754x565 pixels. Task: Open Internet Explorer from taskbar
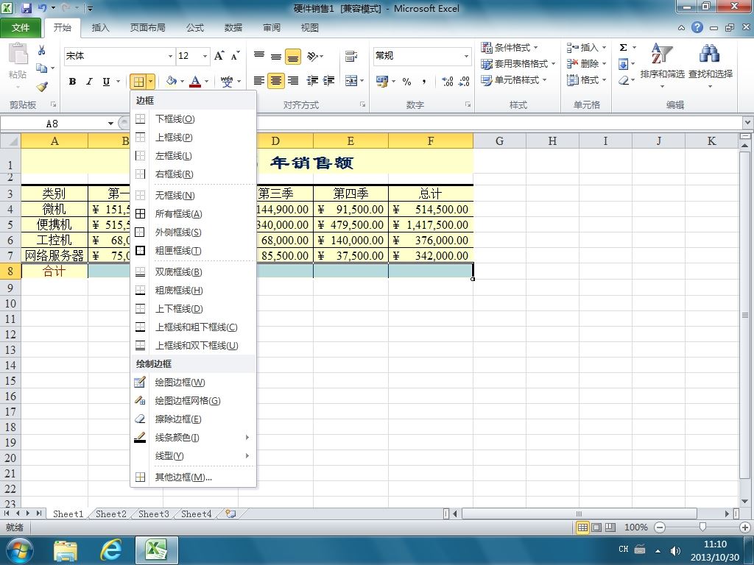pyautogui.click(x=110, y=550)
